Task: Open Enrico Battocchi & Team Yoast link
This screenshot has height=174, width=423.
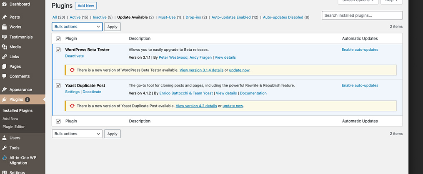Action: [186, 93]
